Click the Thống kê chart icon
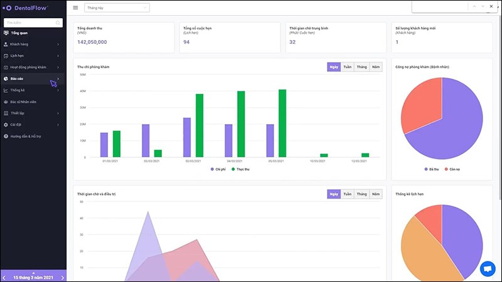Image resolution: width=502 pixels, height=282 pixels. point(6,90)
